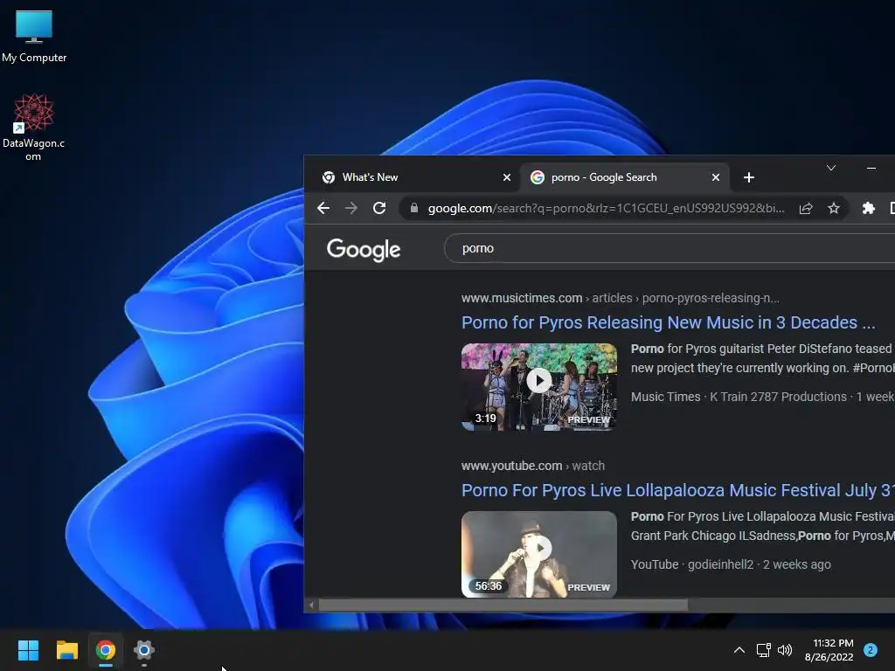Open notification center badge

[x=871, y=650]
